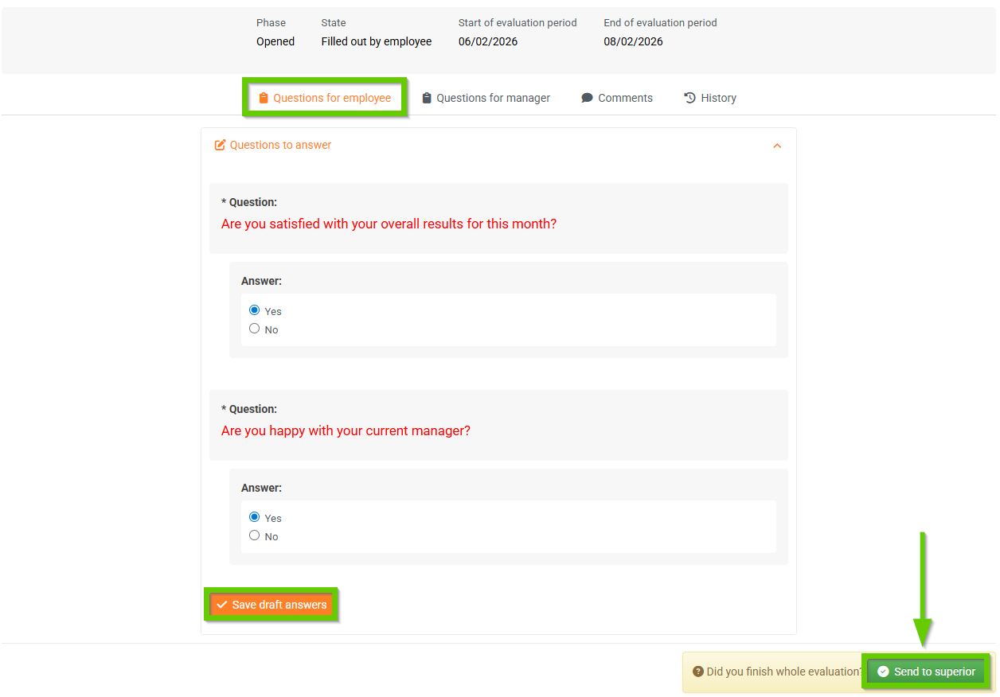The image size is (1000, 697).
Task: Select Yes for satisfied with overall results
Action: point(255,310)
